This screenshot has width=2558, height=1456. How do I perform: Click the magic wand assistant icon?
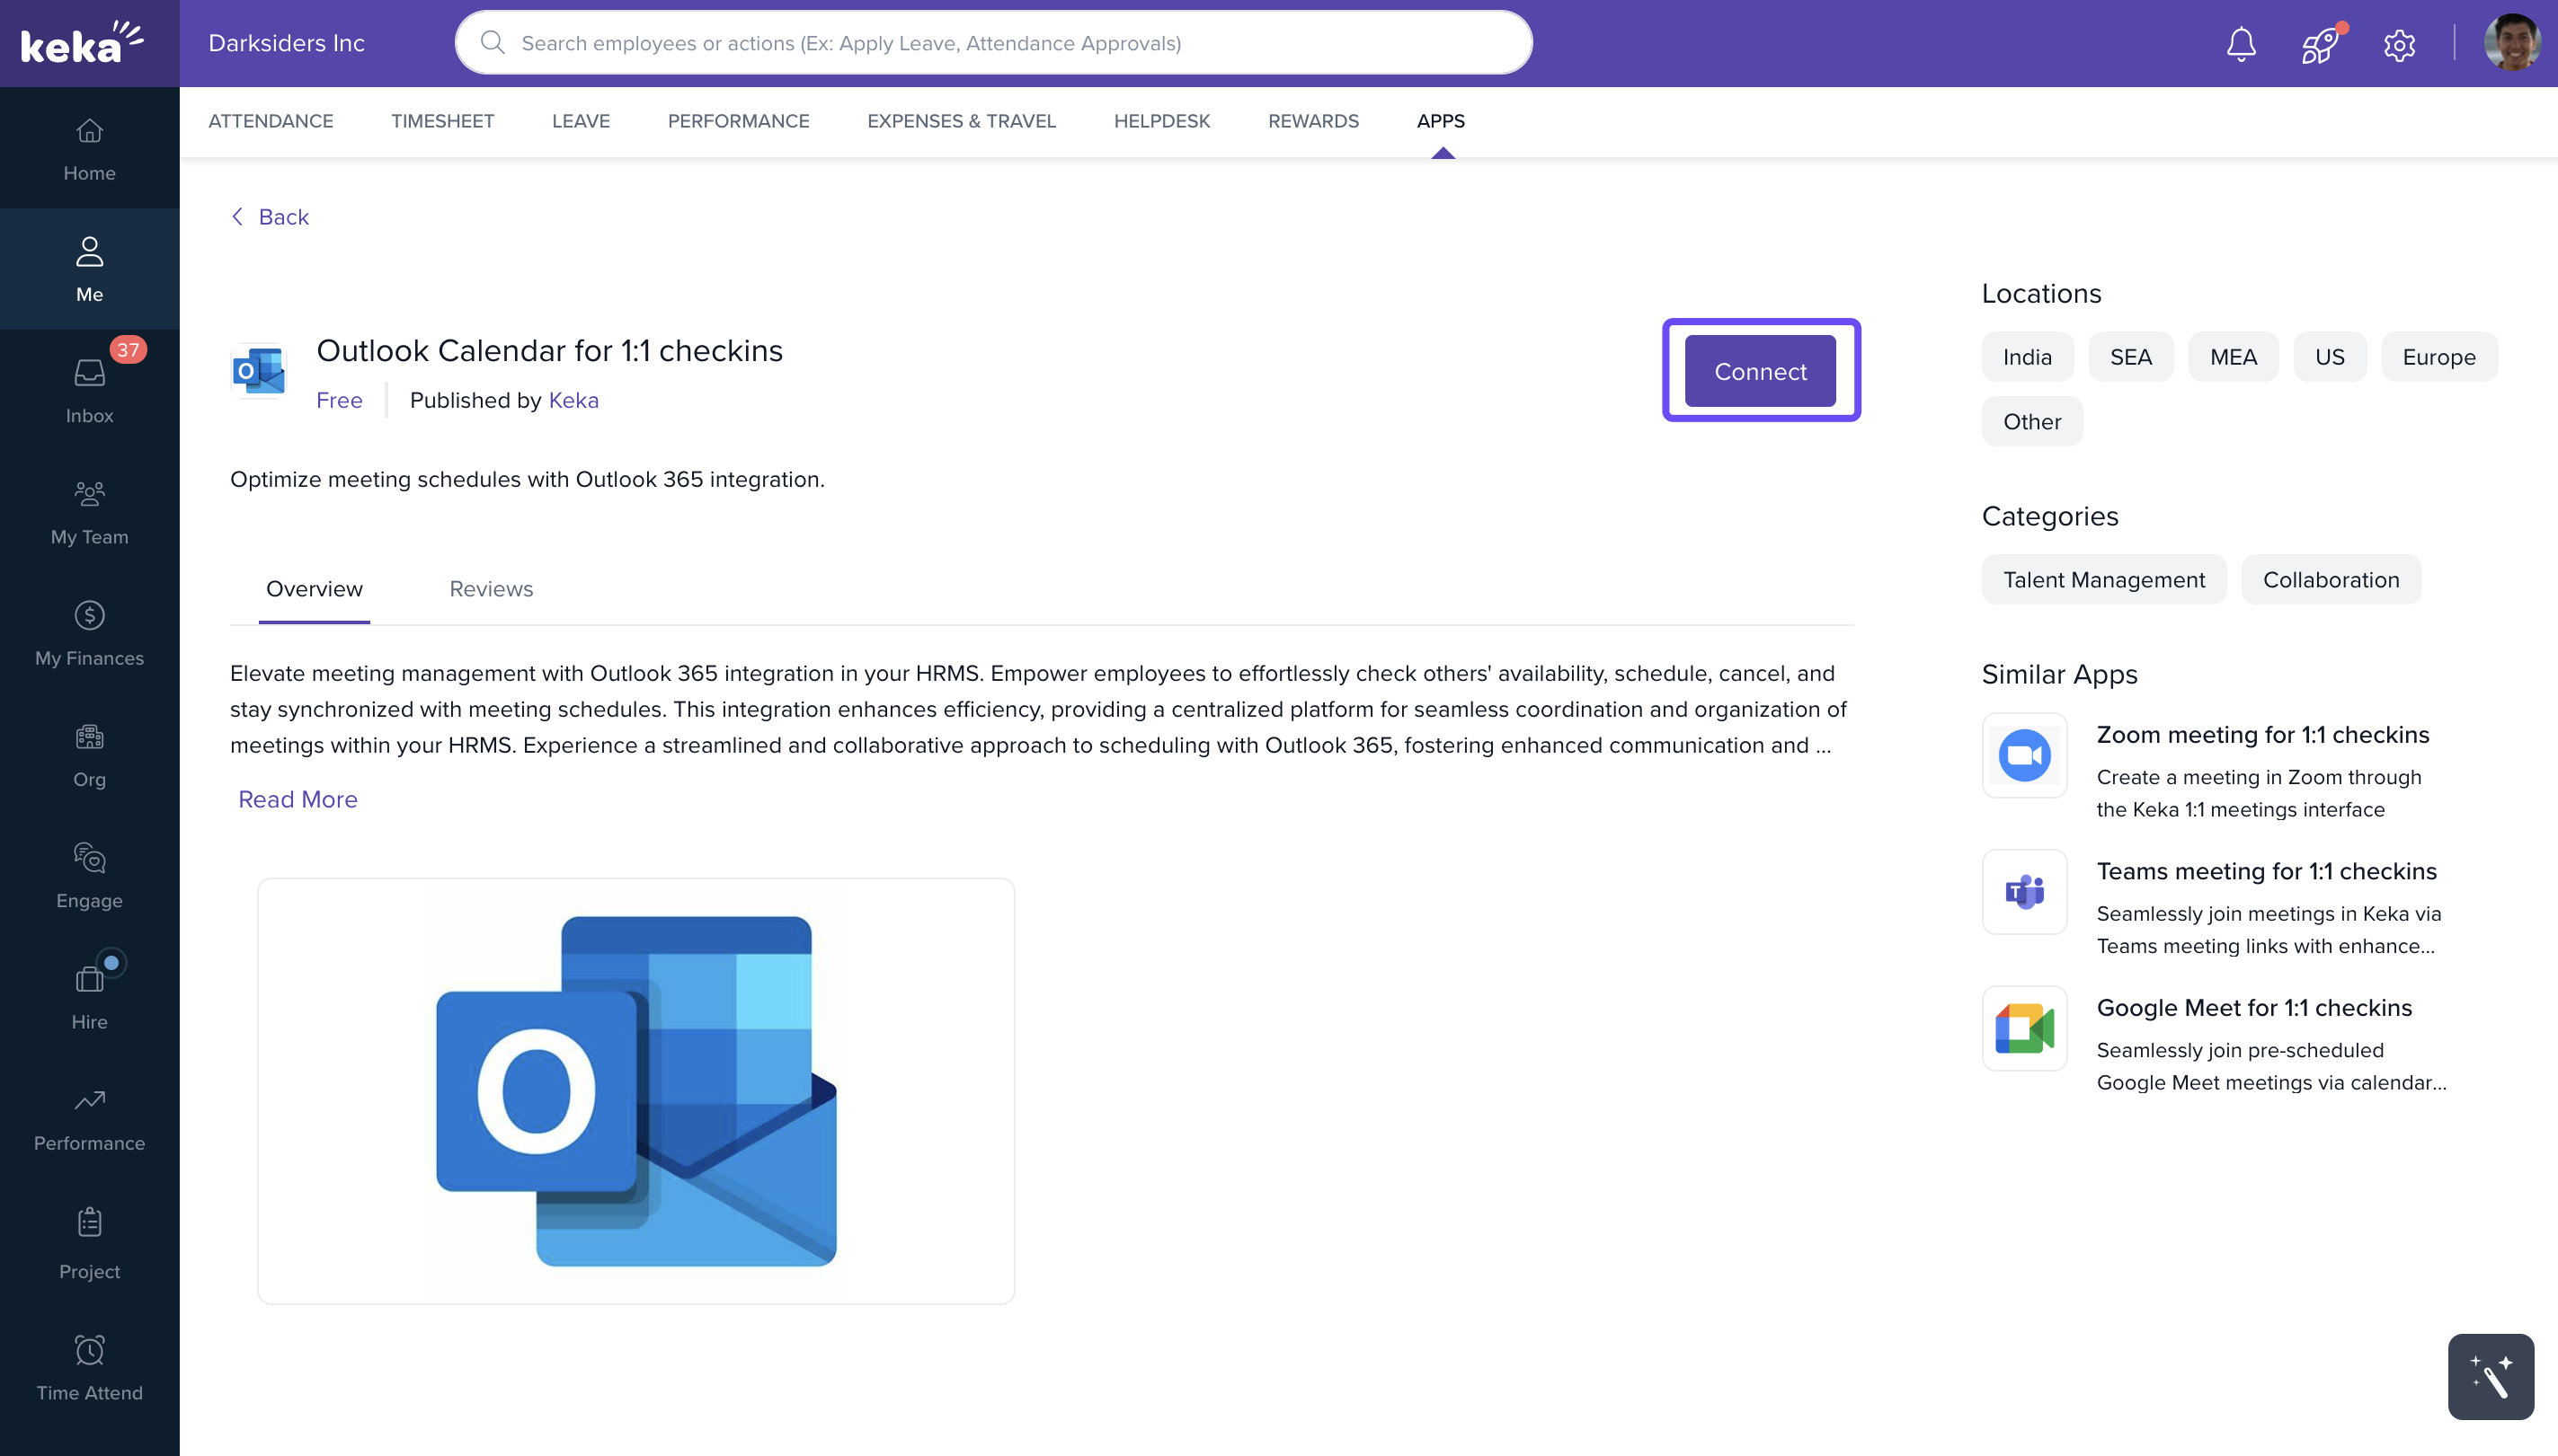coord(2490,1376)
